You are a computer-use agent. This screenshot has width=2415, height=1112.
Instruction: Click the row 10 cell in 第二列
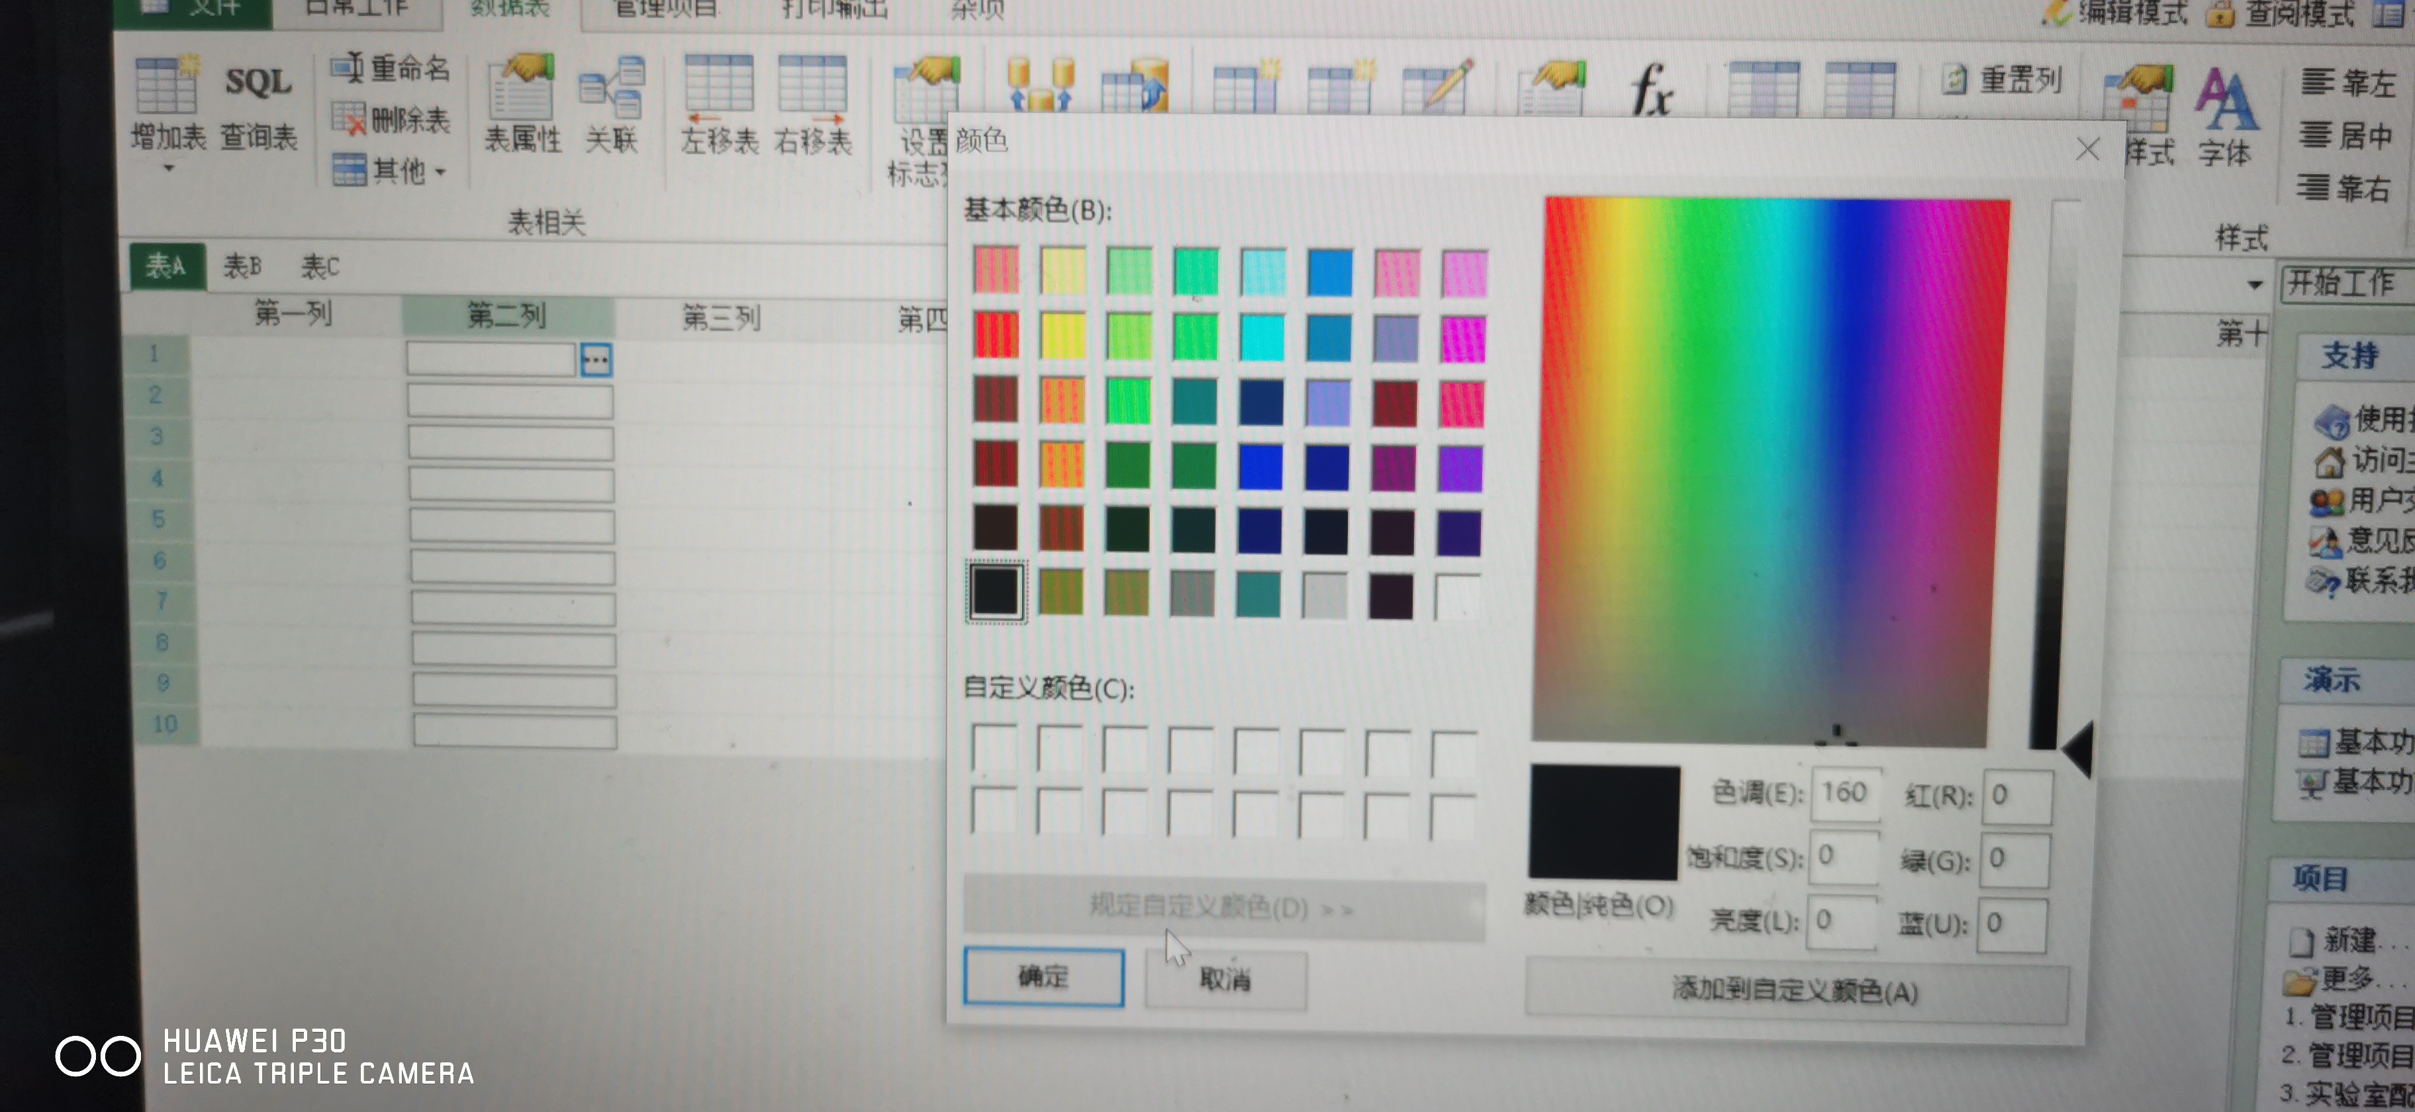pyautogui.click(x=514, y=730)
